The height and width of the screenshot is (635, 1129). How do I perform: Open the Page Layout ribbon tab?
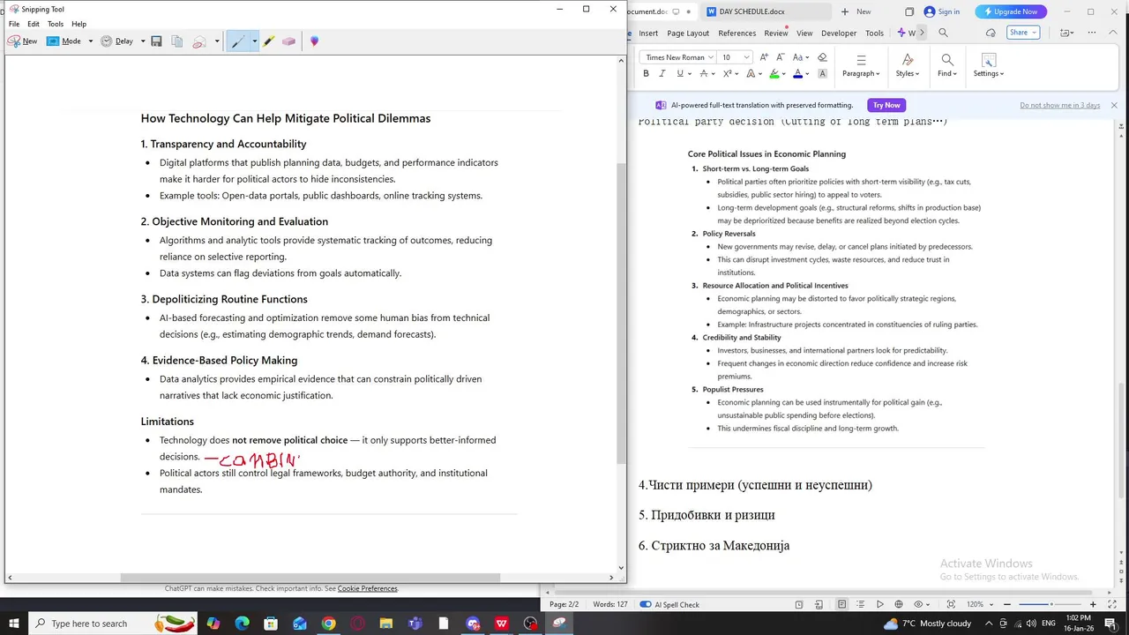(688, 33)
